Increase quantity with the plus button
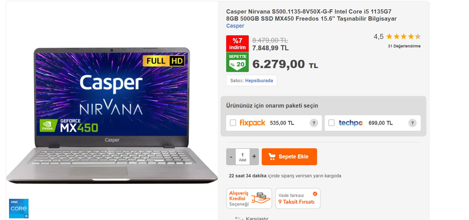This screenshot has height=220, width=469. pos(254,156)
